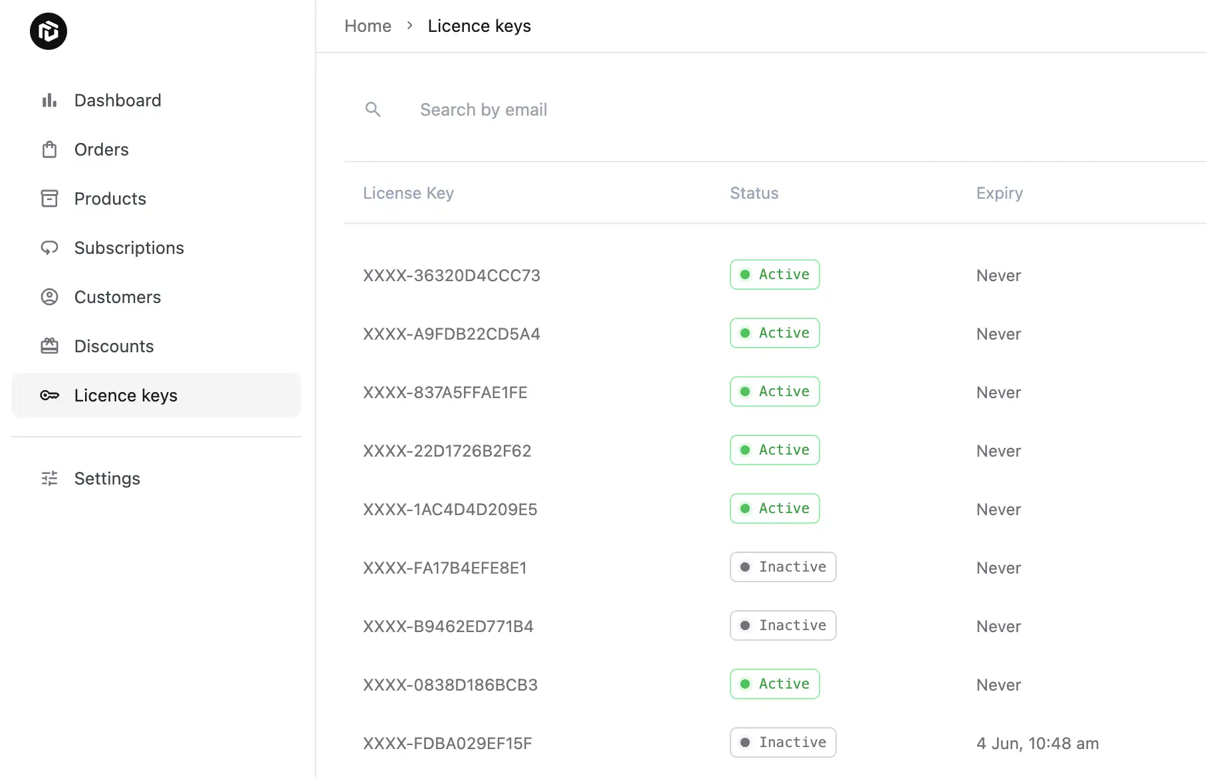Click the app logo in the top corner
The height and width of the screenshot is (777, 1207).
point(49,31)
